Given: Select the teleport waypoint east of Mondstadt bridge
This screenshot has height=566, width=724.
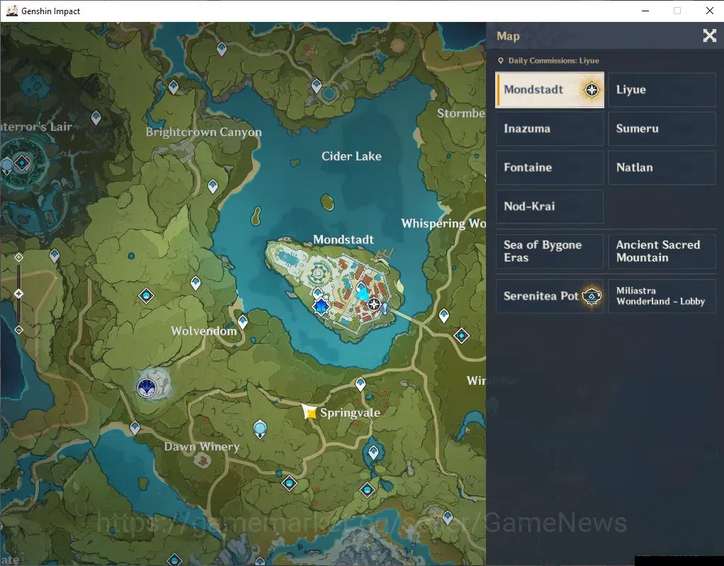Looking at the screenshot, I should tap(443, 316).
